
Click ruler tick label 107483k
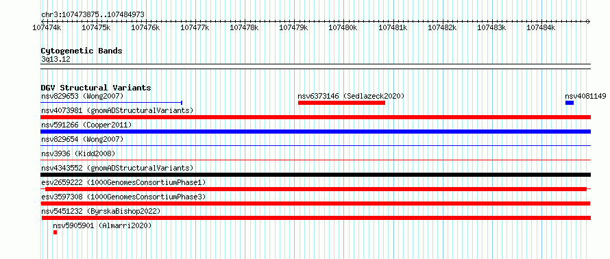(x=491, y=27)
